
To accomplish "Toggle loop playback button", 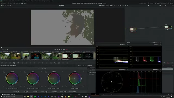I will point(67,50).
